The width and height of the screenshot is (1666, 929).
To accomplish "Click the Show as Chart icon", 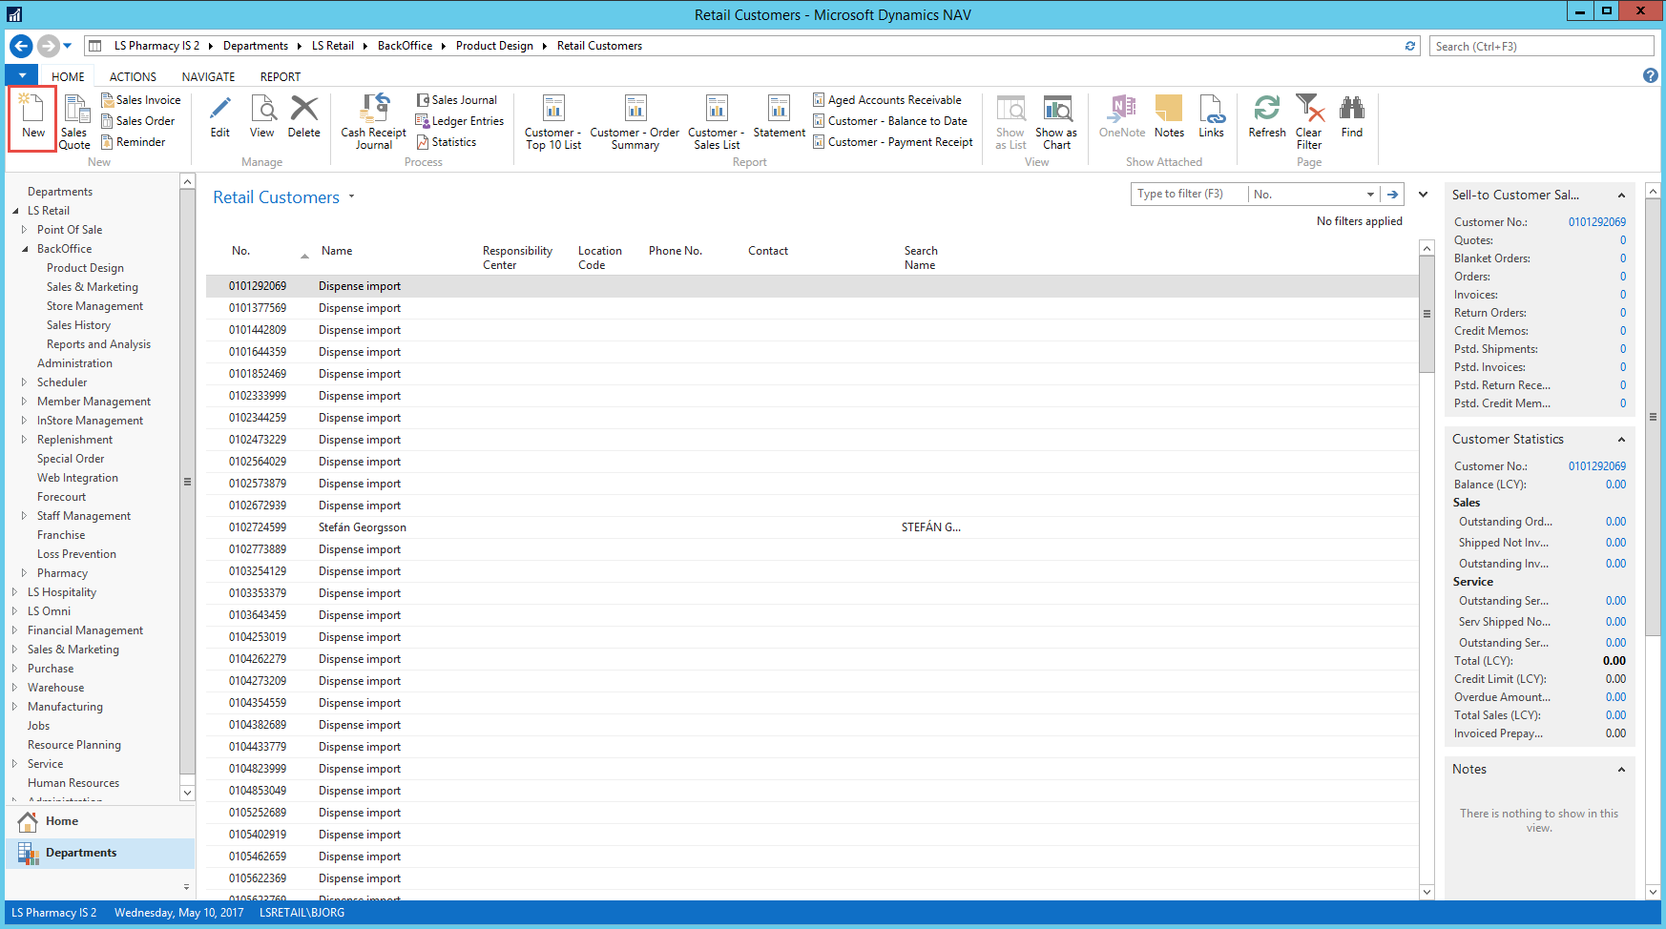I will (x=1056, y=120).
